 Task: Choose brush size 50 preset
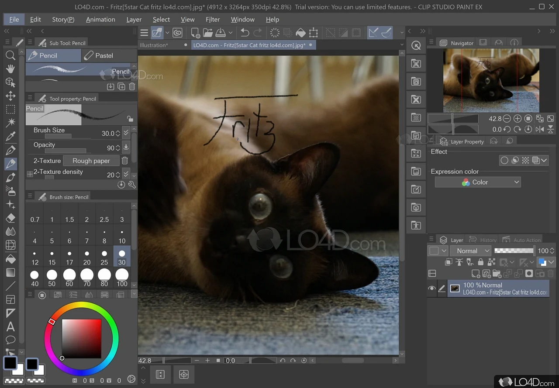pos(52,278)
